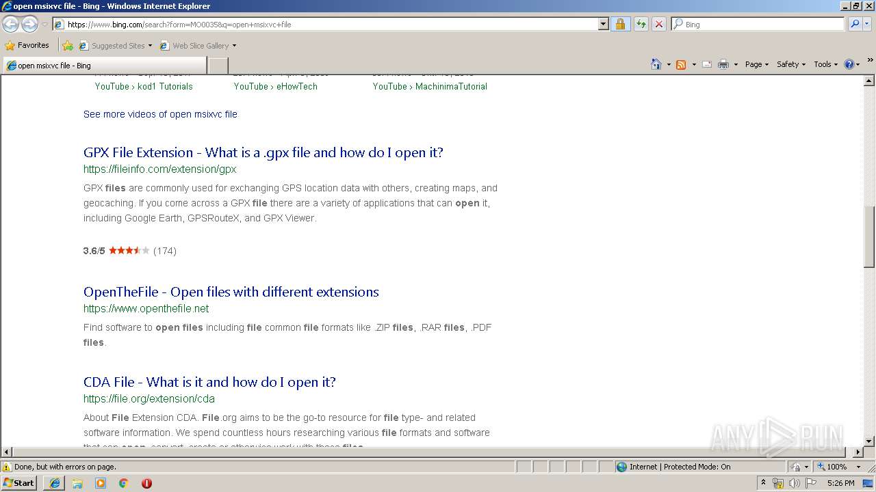
Task: Open 'YouTube › eHowTech' link
Action: (x=275, y=87)
